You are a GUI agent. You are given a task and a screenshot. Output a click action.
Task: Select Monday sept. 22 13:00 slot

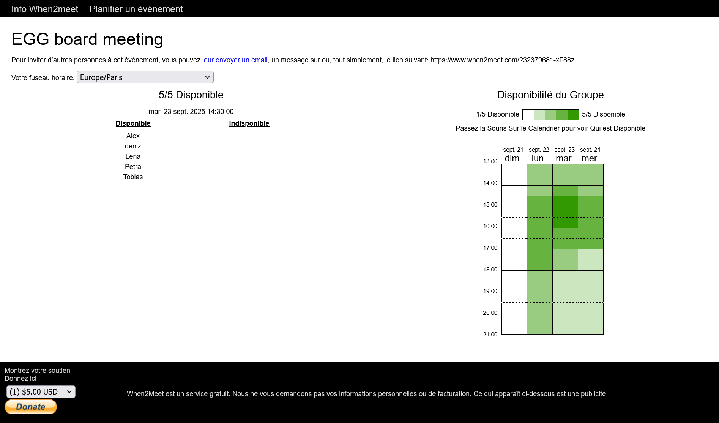539,169
